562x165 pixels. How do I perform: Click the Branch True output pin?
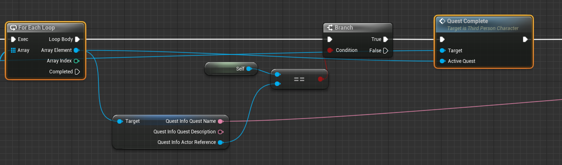(x=386, y=39)
